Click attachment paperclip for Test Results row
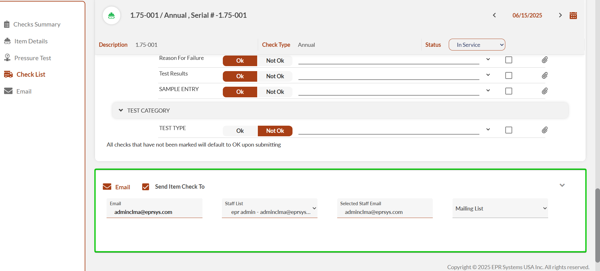 click(x=544, y=75)
